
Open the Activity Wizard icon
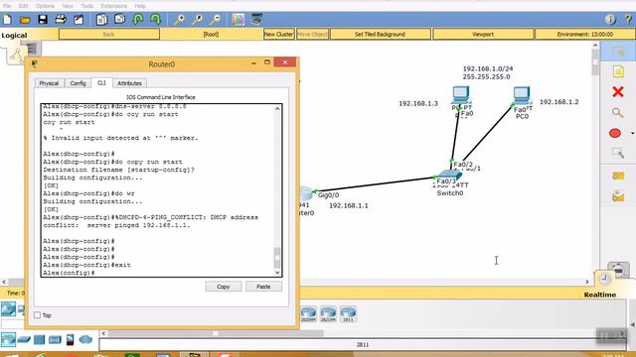pos(79,19)
